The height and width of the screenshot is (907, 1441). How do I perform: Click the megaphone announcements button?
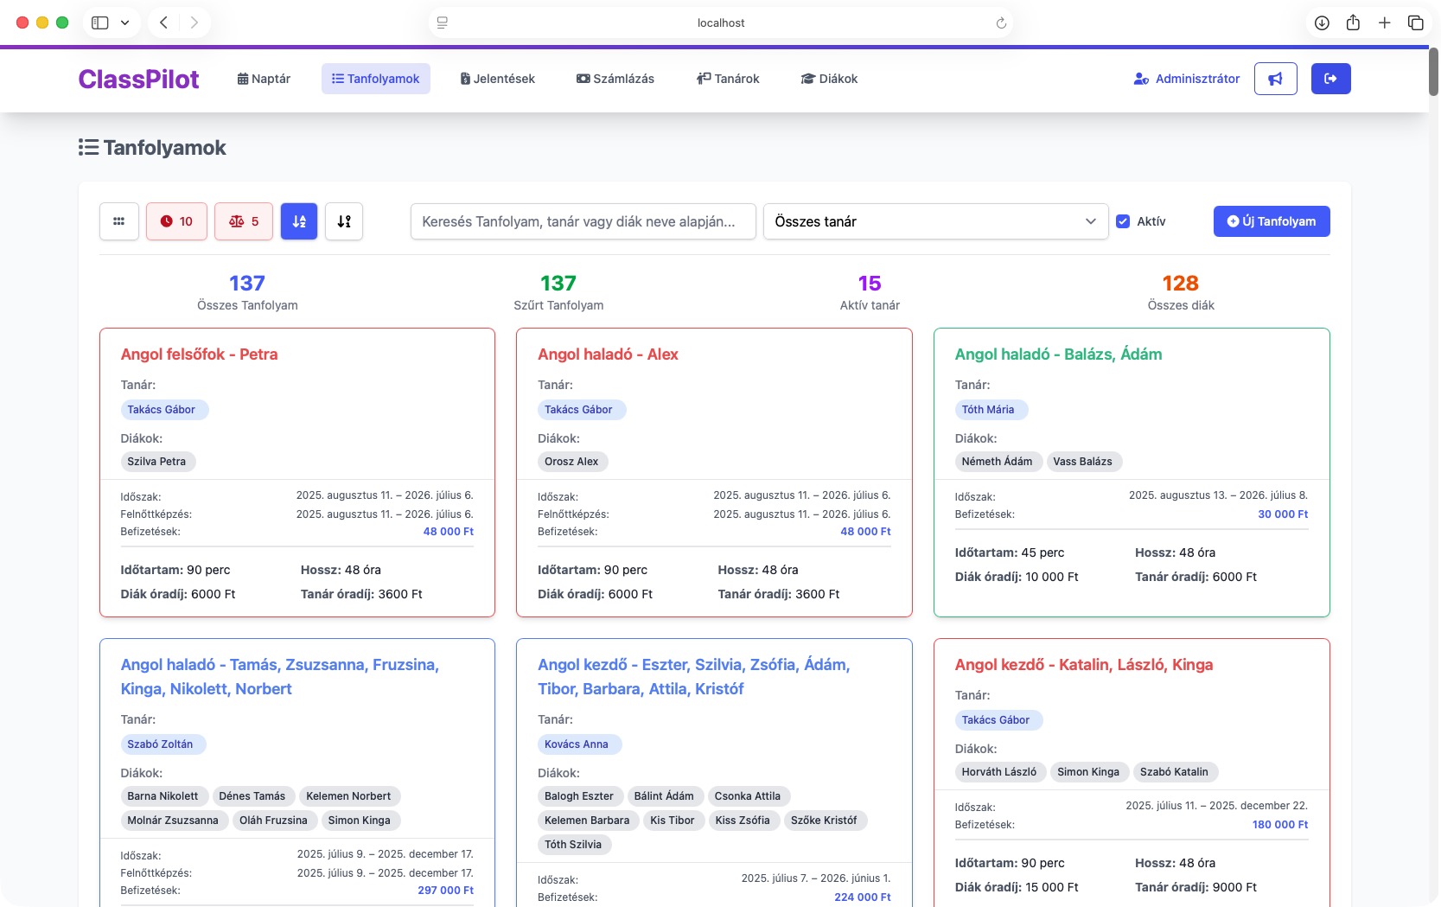[1275, 79]
